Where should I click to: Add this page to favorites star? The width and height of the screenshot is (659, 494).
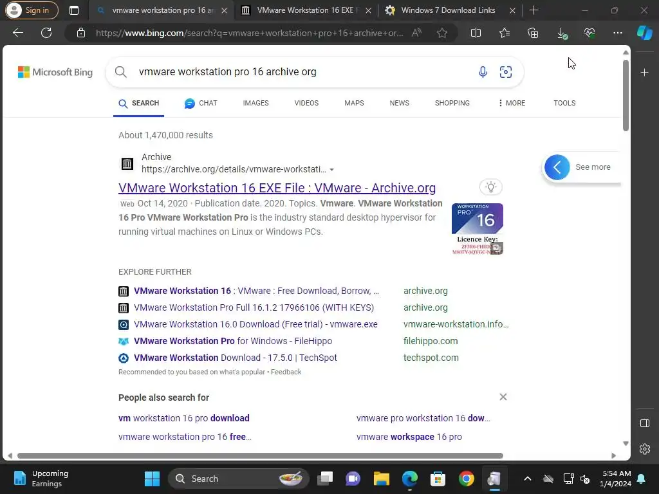coord(441,33)
